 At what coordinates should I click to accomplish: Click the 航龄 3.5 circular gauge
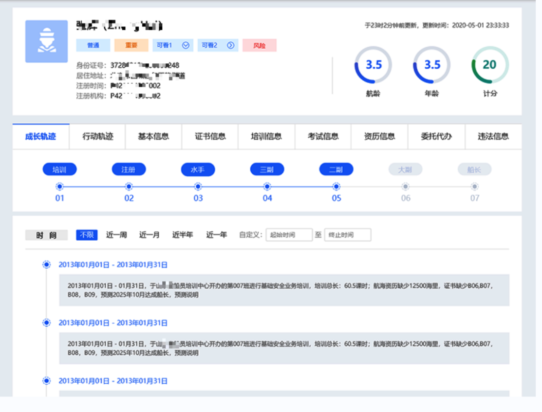[x=373, y=65]
